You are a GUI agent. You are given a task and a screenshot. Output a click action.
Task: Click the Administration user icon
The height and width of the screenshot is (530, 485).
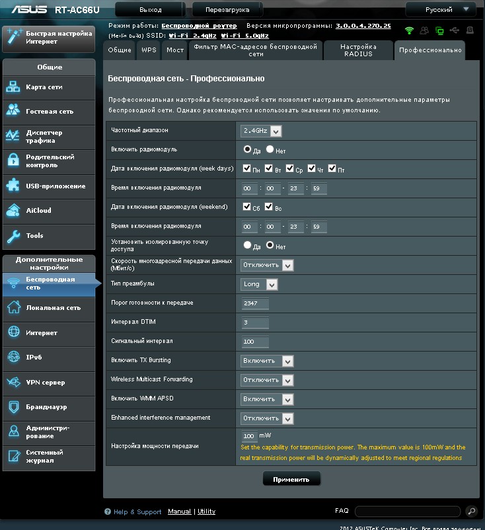pyautogui.click(x=14, y=431)
